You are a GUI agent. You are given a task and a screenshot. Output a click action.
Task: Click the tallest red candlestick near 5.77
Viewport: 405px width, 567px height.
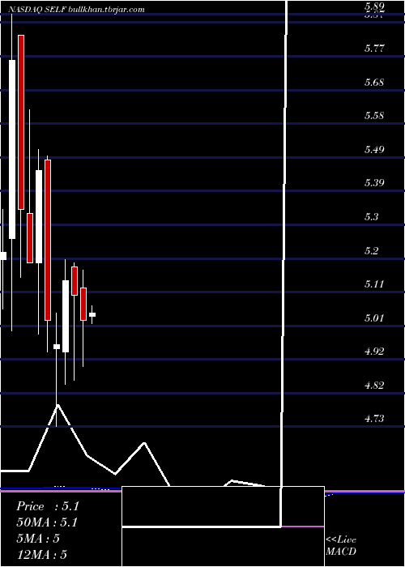point(21,122)
